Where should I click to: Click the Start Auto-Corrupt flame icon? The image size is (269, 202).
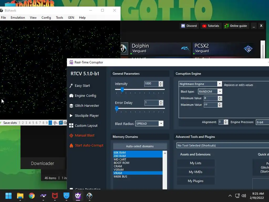point(71,145)
